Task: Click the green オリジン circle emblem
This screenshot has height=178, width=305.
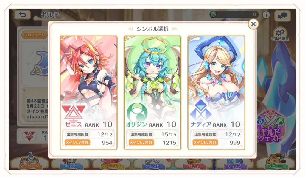Action: coord(137,112)
